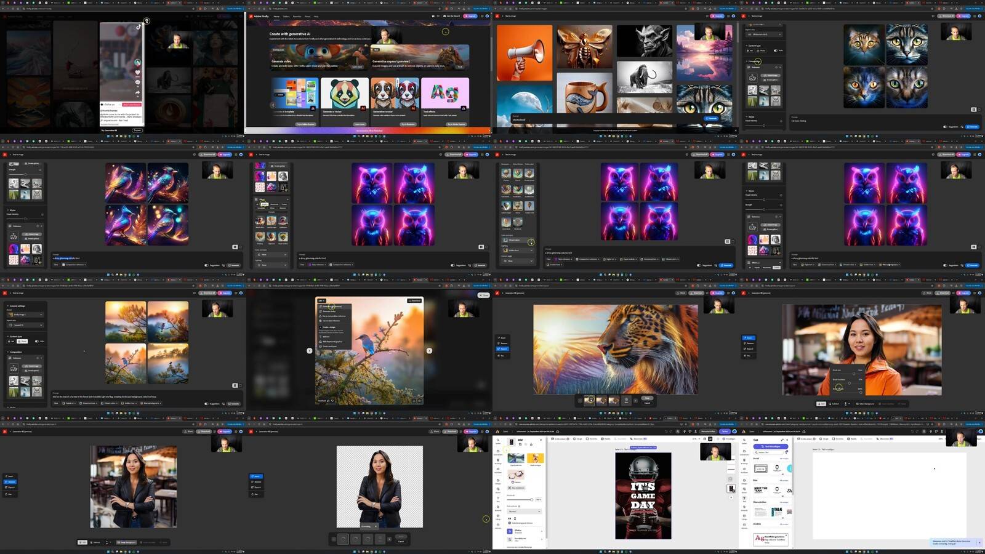The height and width of the screenshot is (554, 985).
Task: Open the Gallery tab in the Firefly home window
Action: click(286, 17)
